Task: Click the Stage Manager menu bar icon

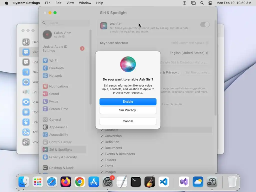Action: (x=193, y=3)
